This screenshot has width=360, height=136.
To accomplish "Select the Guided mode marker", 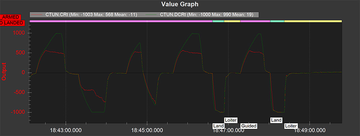I will 249,126.
